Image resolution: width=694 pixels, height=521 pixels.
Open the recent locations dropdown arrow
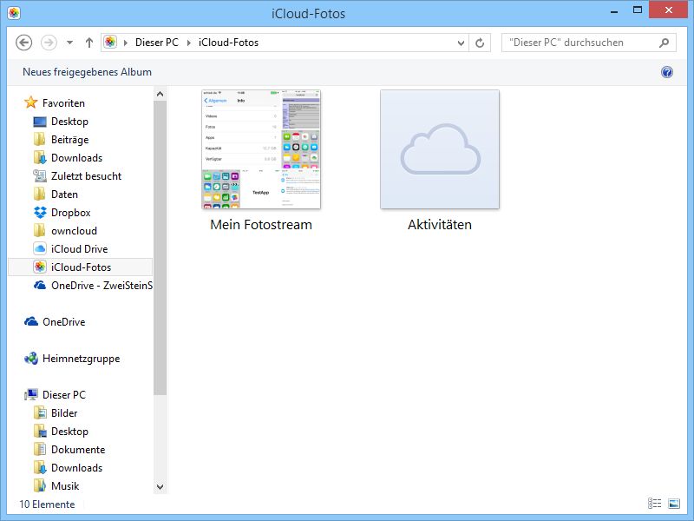pyautogui.click(x=69, y=43)
